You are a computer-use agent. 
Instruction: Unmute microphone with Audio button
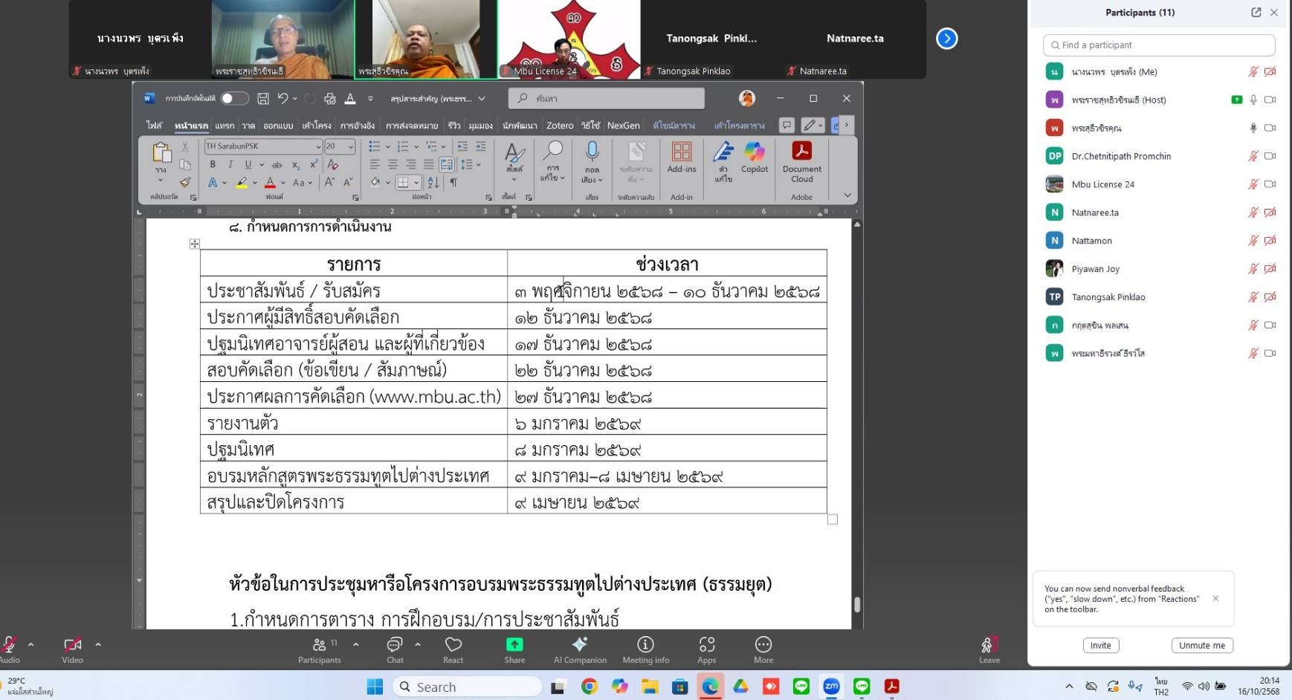pyautogui.click(x=10, y=649)
